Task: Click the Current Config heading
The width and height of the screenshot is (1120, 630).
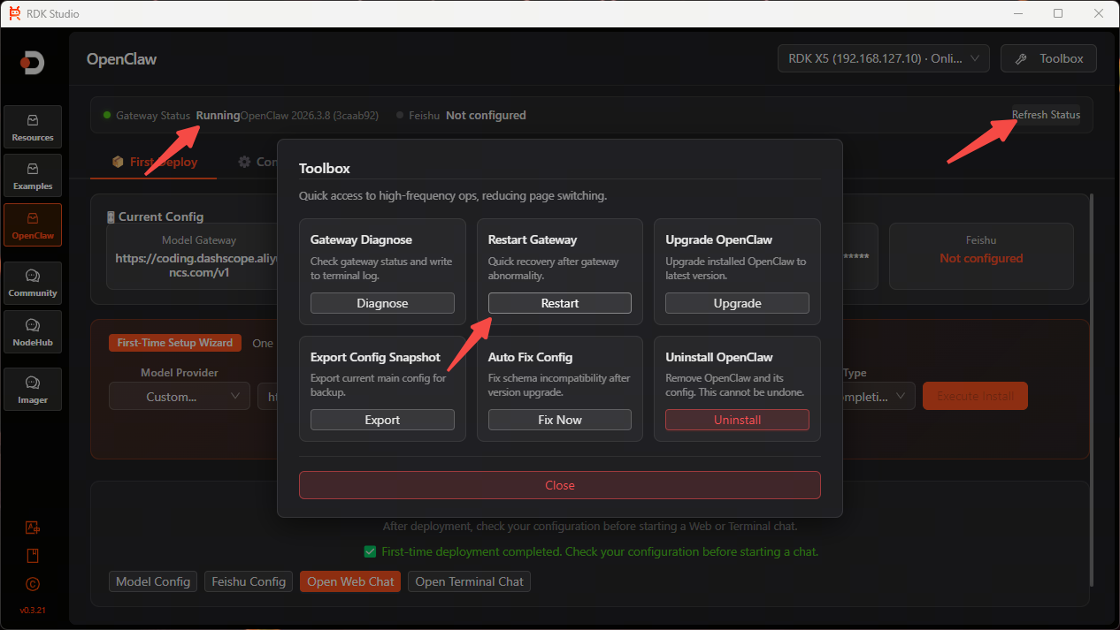Action: click(x=161, y=216)
